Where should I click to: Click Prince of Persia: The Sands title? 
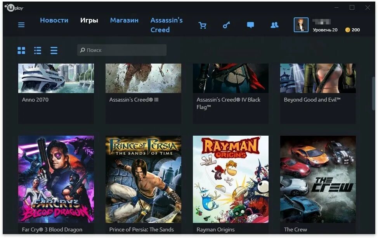(x=142, y=229)
